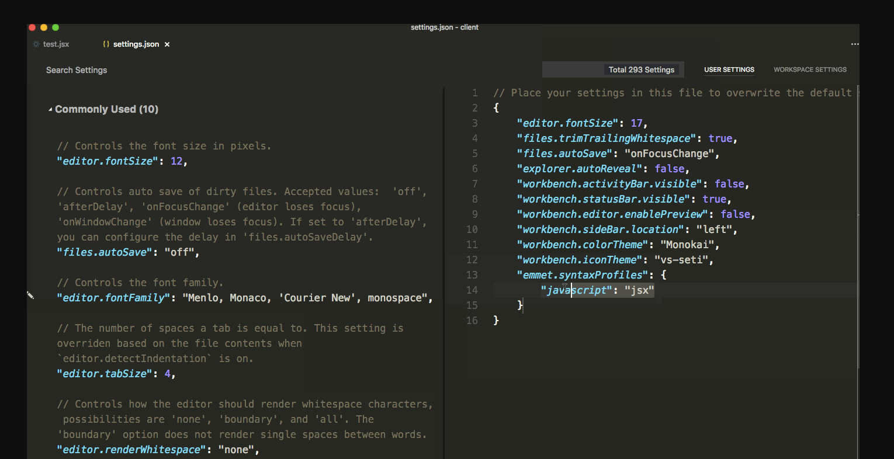Click the Total 293 Settings badge

click(x=642, y=70)
